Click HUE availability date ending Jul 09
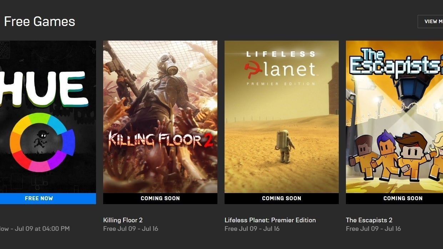The width and height of the screenshot is (443, 249). coord(35,229)
